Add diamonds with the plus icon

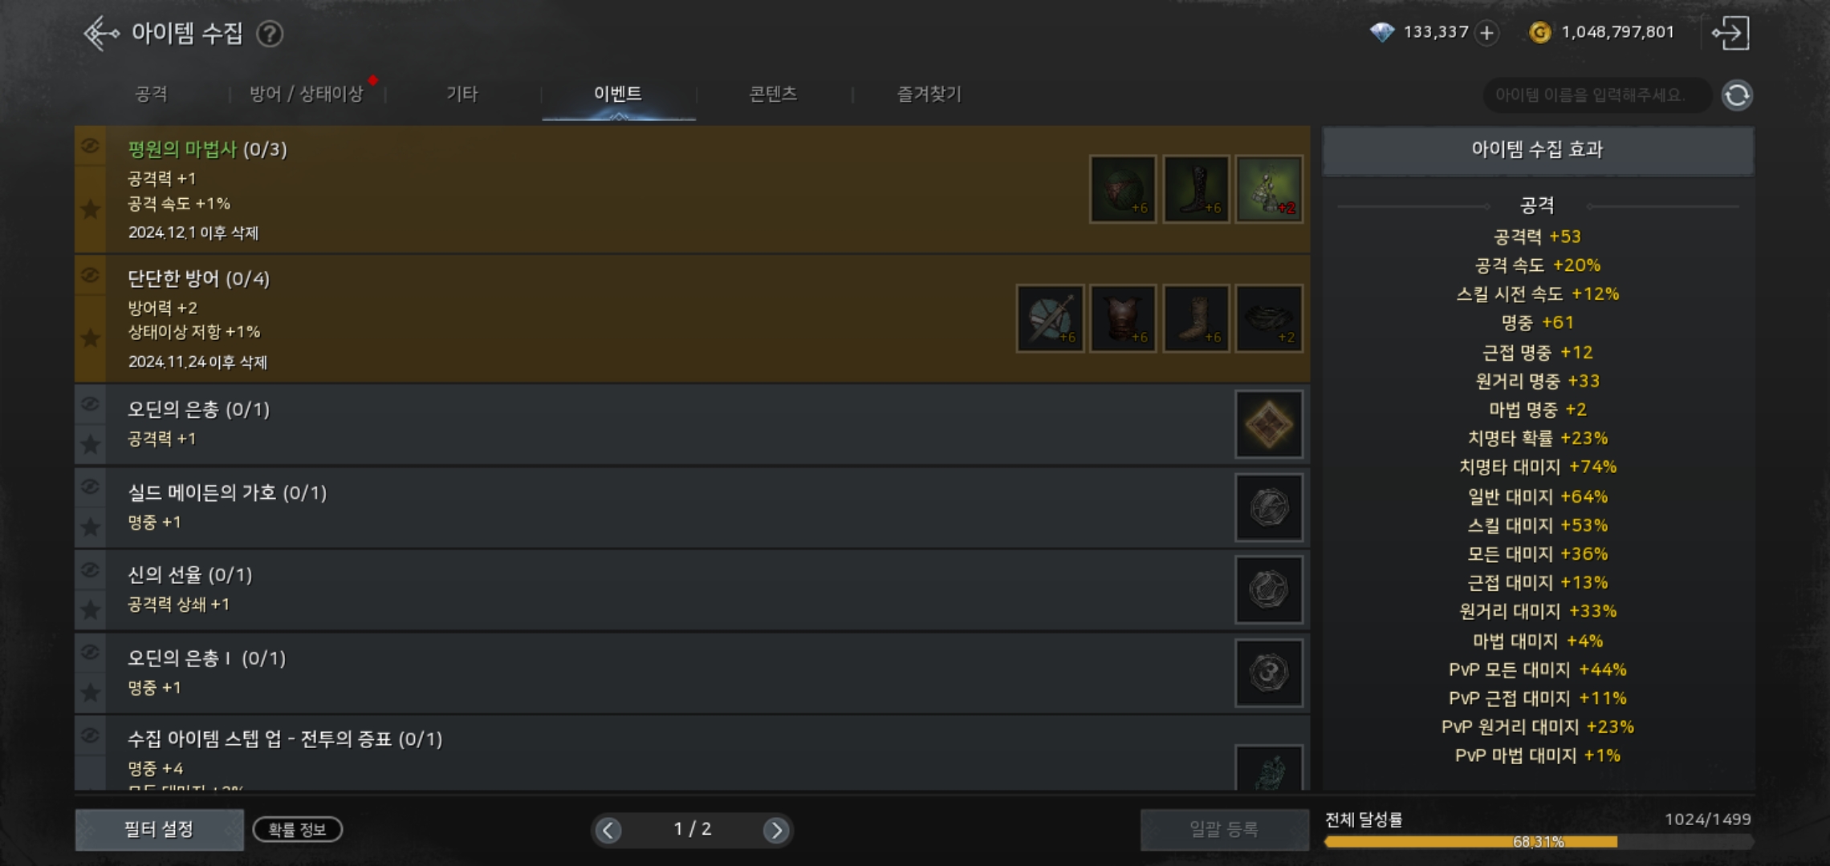pos(1486,33)
